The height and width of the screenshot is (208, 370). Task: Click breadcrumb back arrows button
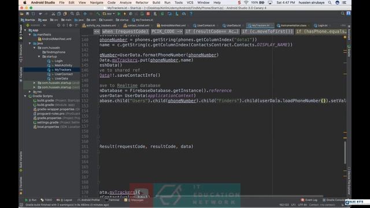[97, 31]
